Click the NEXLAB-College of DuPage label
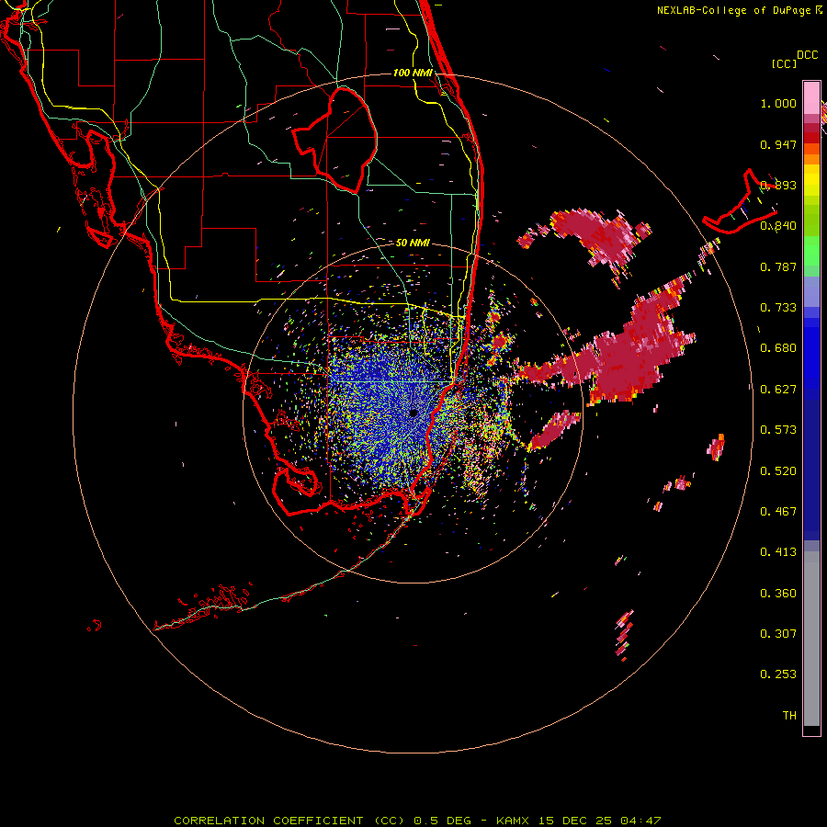This screenshot has height=827, width=827. (735, 10)
